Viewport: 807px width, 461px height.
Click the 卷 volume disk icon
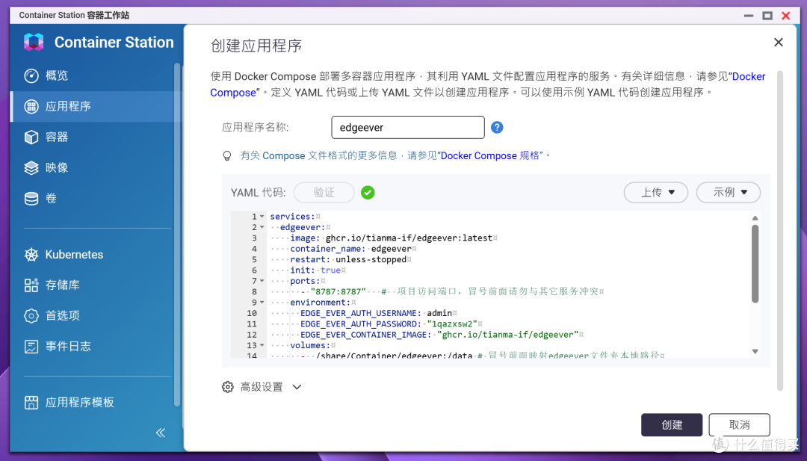click(x=31, y=199)
